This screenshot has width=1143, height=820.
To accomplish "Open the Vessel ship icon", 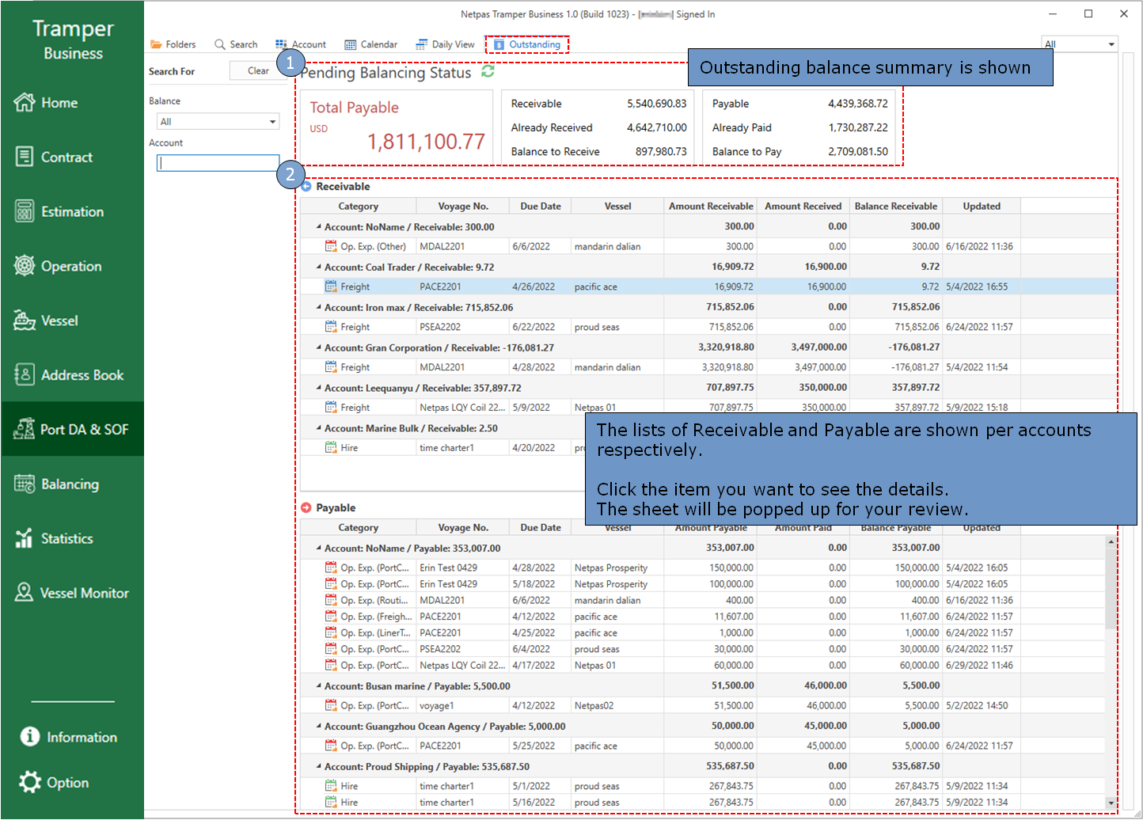I will [25, 321].
